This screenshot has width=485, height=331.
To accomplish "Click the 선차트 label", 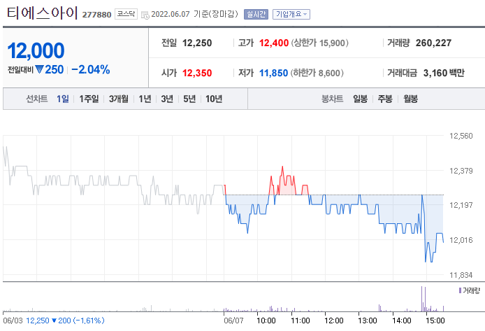I will tap(36, 99).
